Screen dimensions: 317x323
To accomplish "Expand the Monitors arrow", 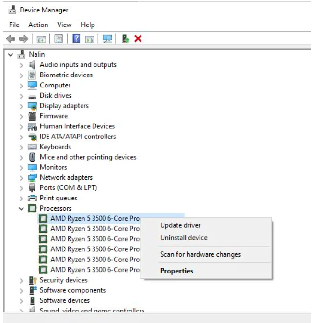I will tap(21, 168).
